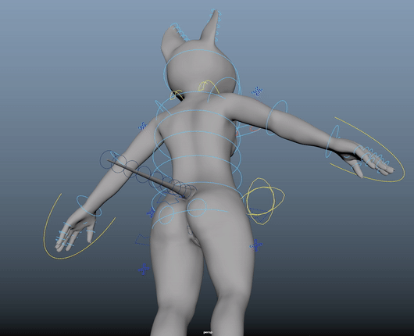Select the dark blue circle at the tail tip
Viewport: 414px width, 336px height.
[109, 159]
